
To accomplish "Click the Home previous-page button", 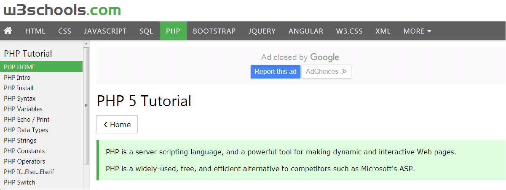I will pyautogui.click(x=117, y=125).
